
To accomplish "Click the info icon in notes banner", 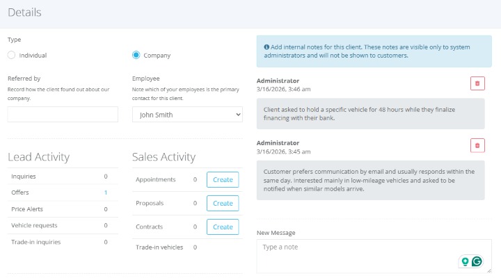I will [x=267, y=47].
